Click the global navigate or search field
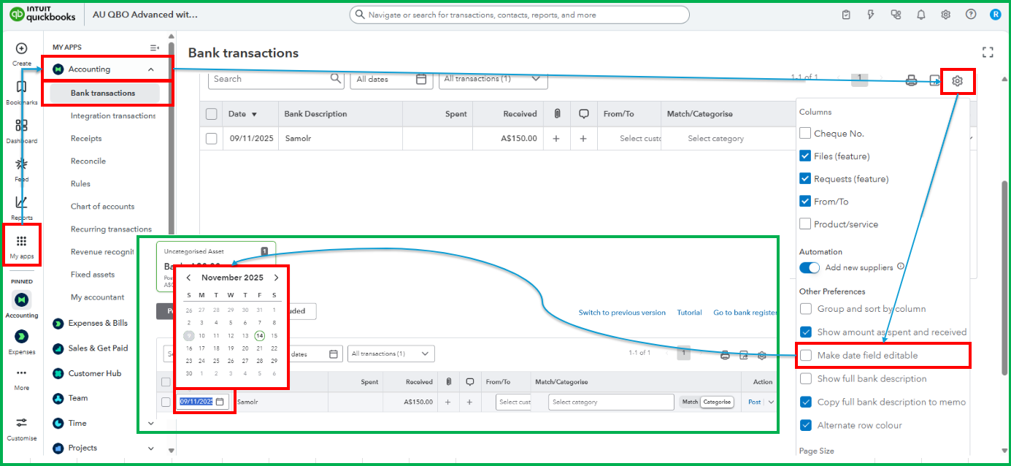The width and height of the screenshot is (1011, 466). click(x=519, y=15)
